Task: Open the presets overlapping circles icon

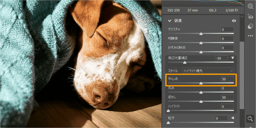Action: [x=250, y=26]
